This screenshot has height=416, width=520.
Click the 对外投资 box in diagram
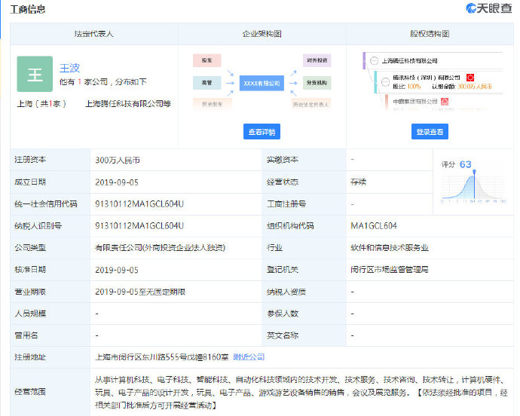point(317,60)
